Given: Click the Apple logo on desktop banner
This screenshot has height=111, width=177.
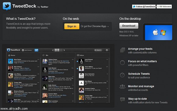Looking at the screenshot, I should coord(155,32).
